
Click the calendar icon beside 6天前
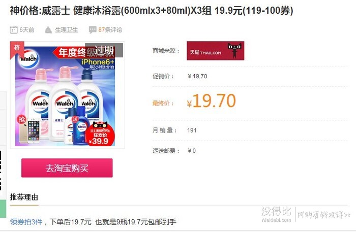click(14, 29)
